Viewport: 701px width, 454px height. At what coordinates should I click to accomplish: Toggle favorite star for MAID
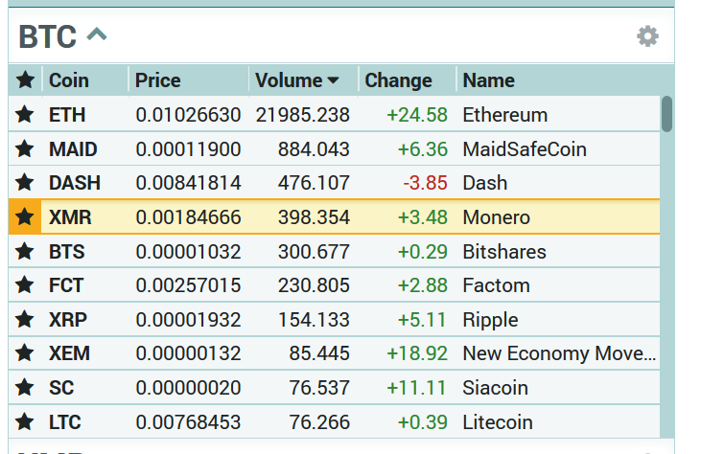tap(25, 148)
